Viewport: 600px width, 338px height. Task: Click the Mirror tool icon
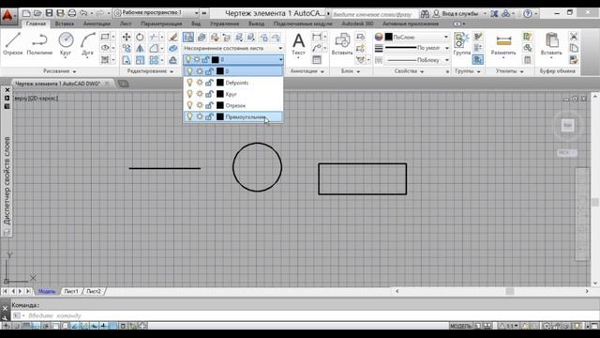pos(140,49)
